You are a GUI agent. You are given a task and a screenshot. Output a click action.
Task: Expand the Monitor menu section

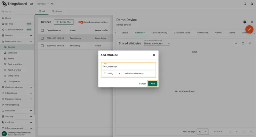[17, 36]
